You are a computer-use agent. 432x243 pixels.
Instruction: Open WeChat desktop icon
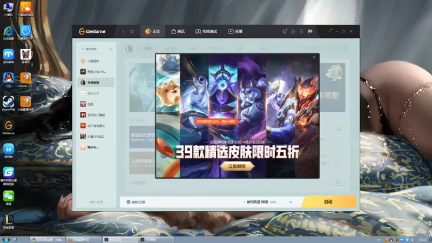coord(8,198)
